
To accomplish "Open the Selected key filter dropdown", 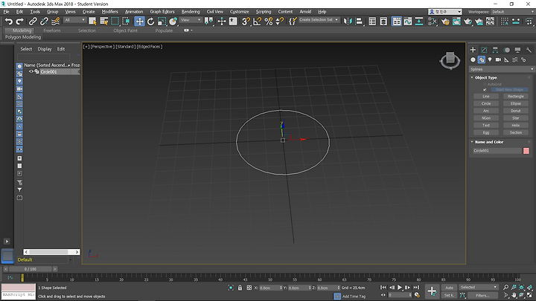I will [x=478, y=288].
